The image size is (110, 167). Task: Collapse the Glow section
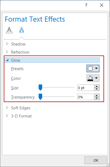[52, 60]
